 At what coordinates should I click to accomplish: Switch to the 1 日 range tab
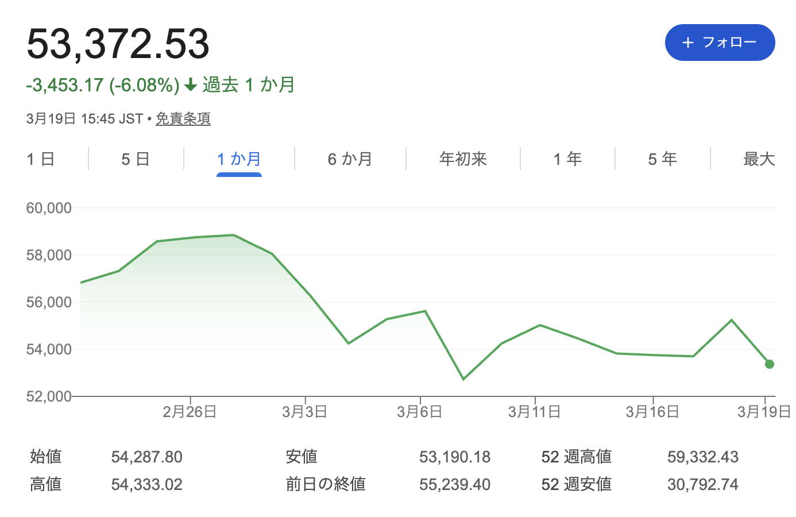41,159
